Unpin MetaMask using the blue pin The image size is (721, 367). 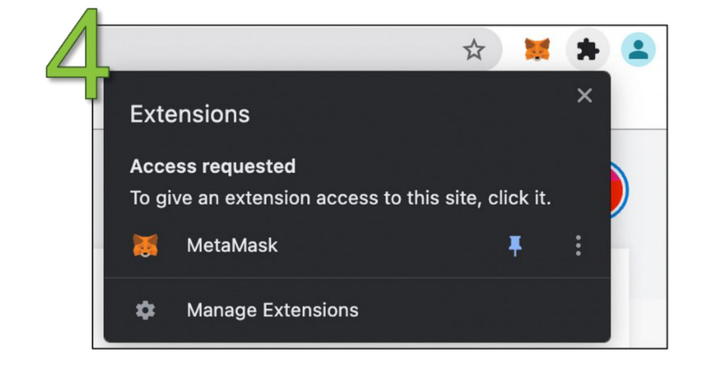click(516, 245)
